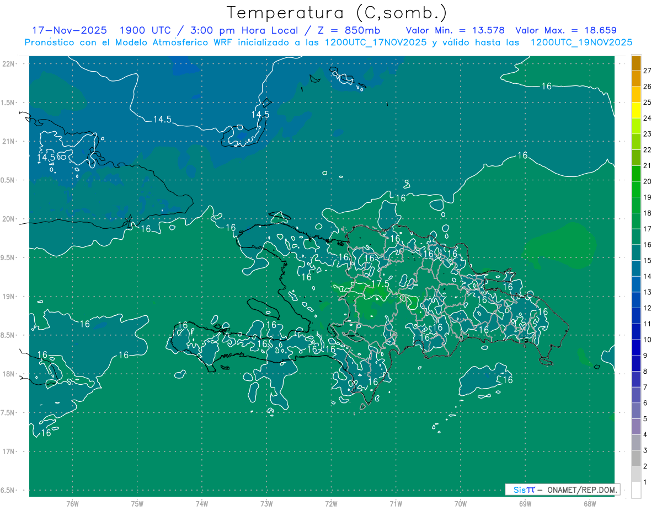Choose the blue swatch at legend value 13

636,284
